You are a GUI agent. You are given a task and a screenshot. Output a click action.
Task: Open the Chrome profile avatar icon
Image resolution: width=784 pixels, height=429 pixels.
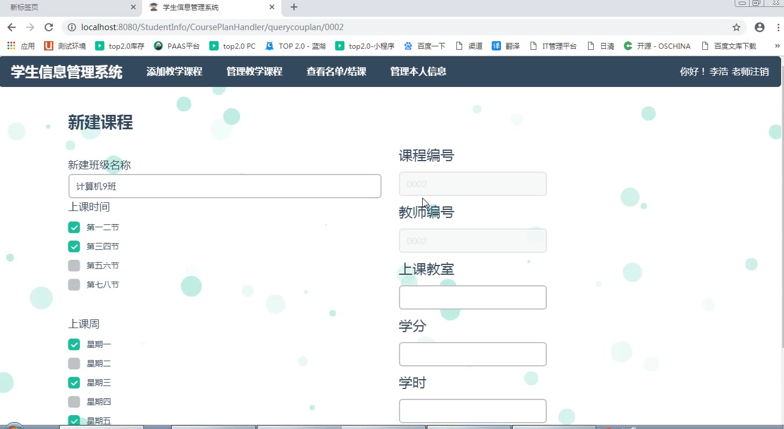tap(760, 27)
